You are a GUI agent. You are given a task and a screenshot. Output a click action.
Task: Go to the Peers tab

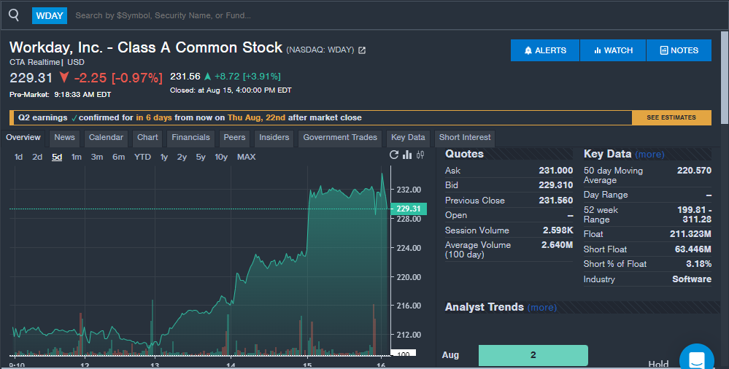coord(234,138)
